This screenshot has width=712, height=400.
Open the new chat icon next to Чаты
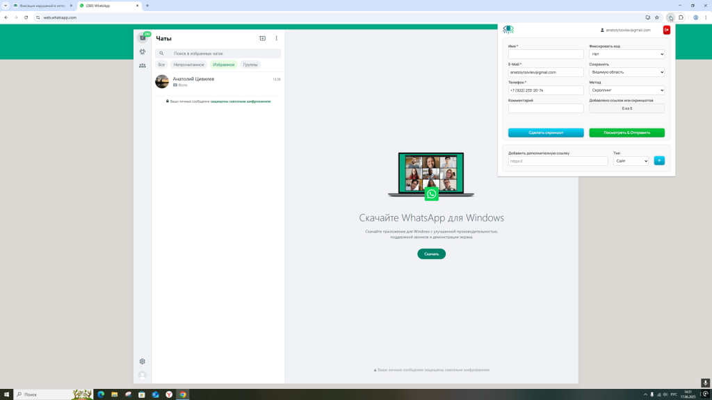262,38
